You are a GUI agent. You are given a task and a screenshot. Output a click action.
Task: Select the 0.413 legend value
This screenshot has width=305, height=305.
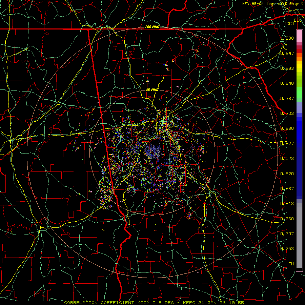(287, 204)
